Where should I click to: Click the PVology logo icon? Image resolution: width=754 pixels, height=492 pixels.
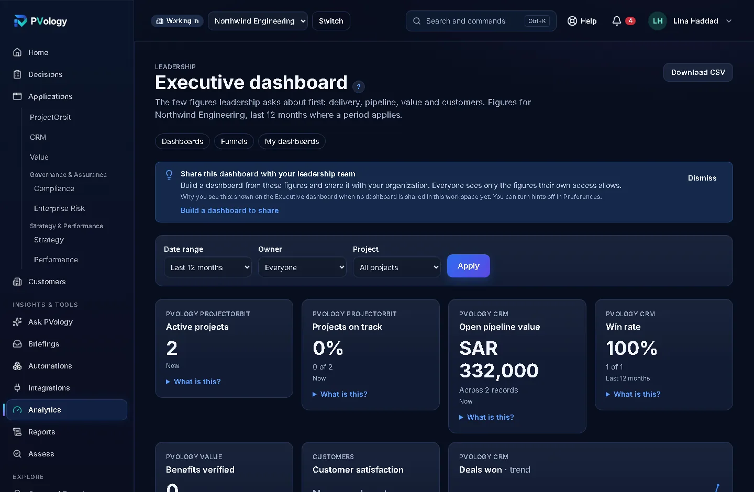coord(20,21)
